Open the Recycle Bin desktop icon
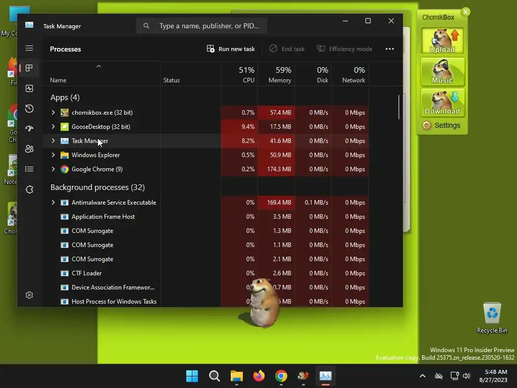 point(492,318)
